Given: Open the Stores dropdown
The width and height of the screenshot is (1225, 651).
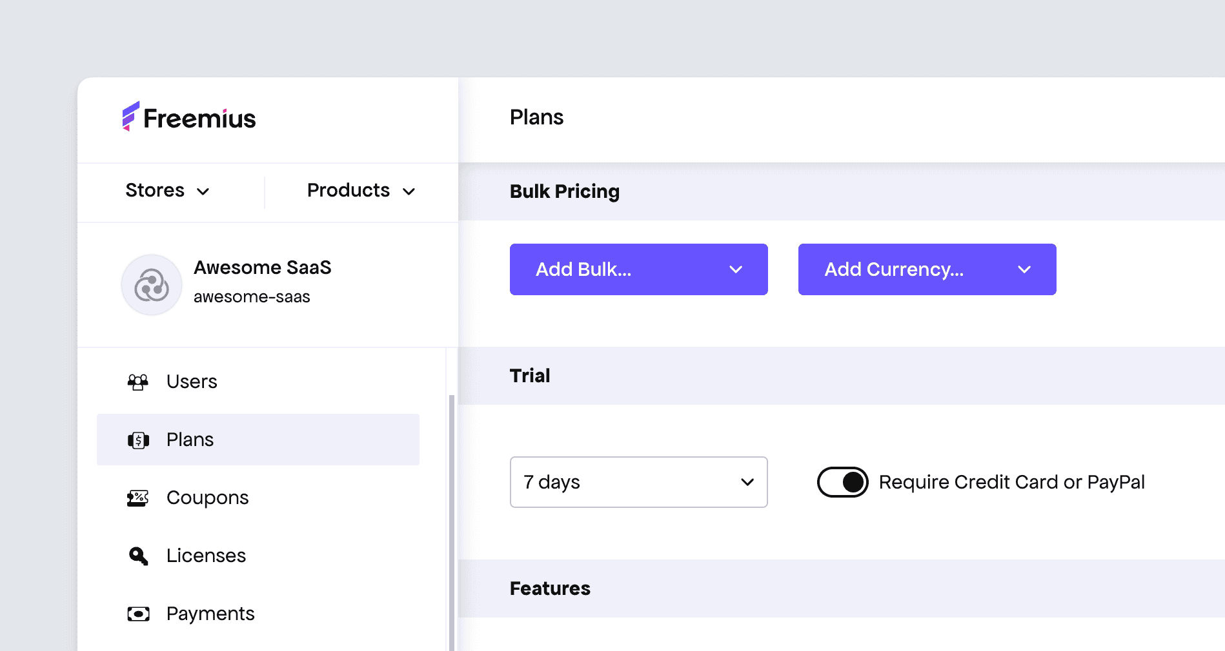Looking at the screenshot, I should click(x=168, y=191).
